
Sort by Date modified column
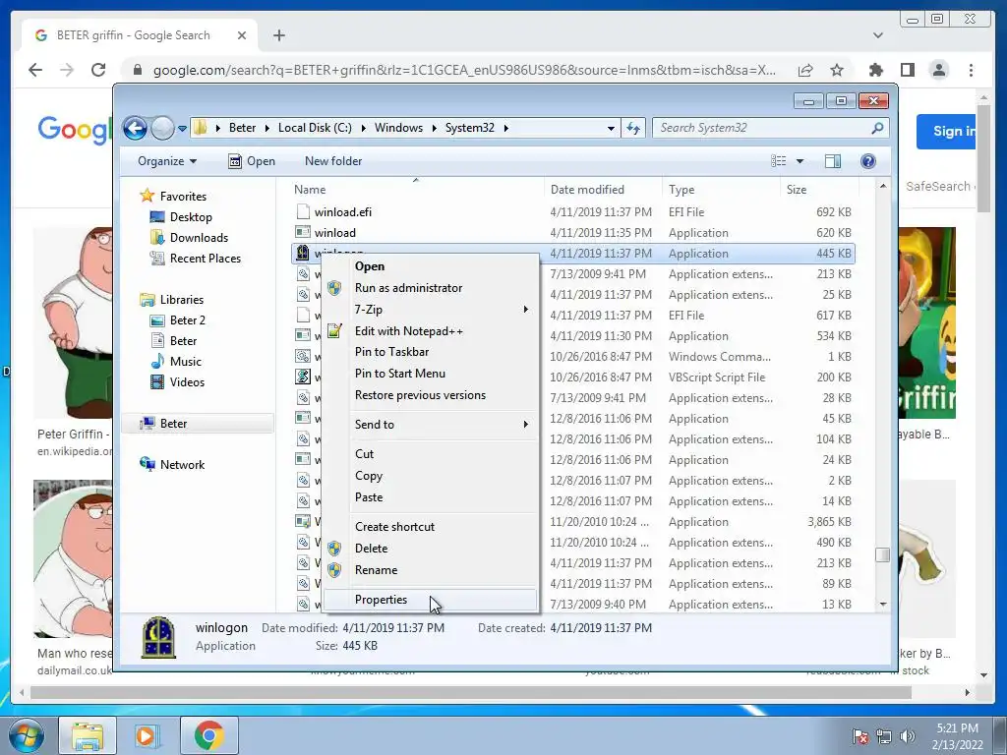point(587,190)
